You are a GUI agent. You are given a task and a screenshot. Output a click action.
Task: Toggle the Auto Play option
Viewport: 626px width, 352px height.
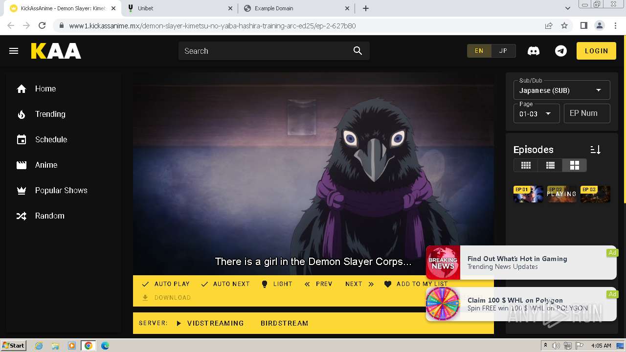click(165, 284)
